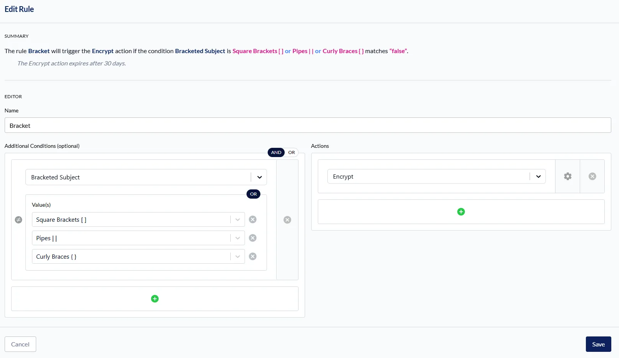
Task: Edit the rule Name field containing Bracket
Action: (308, 125)
